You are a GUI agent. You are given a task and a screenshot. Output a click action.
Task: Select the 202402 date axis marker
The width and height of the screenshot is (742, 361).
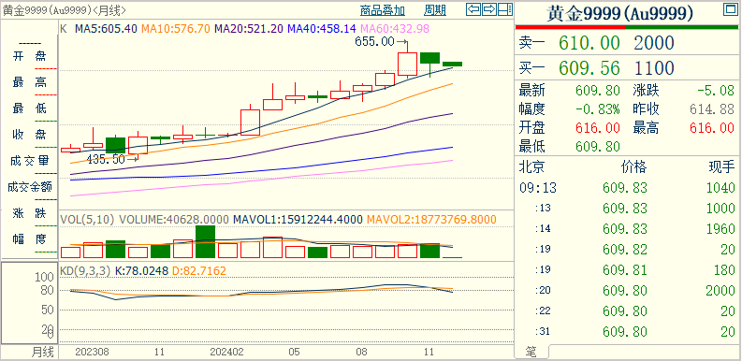(226, 352)
